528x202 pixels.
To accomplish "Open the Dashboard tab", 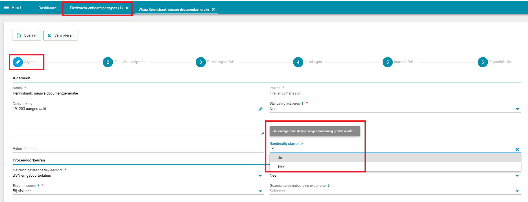I will pos(47,8).
